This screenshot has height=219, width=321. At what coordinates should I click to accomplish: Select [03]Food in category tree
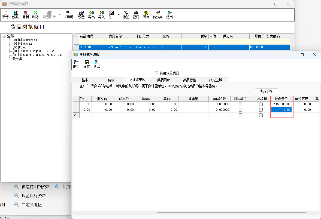(x=19, y=47)
